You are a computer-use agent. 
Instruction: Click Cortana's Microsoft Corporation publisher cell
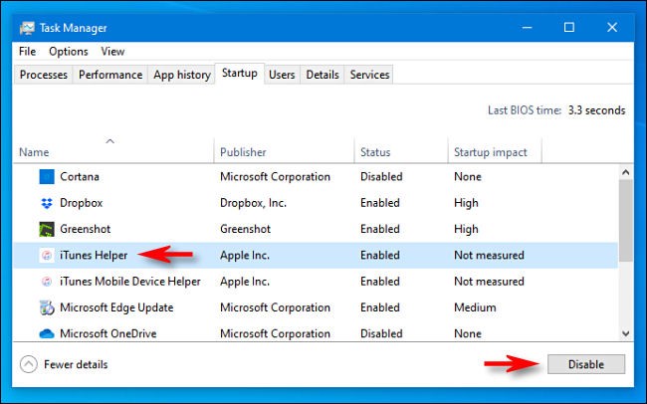[275, 176]
